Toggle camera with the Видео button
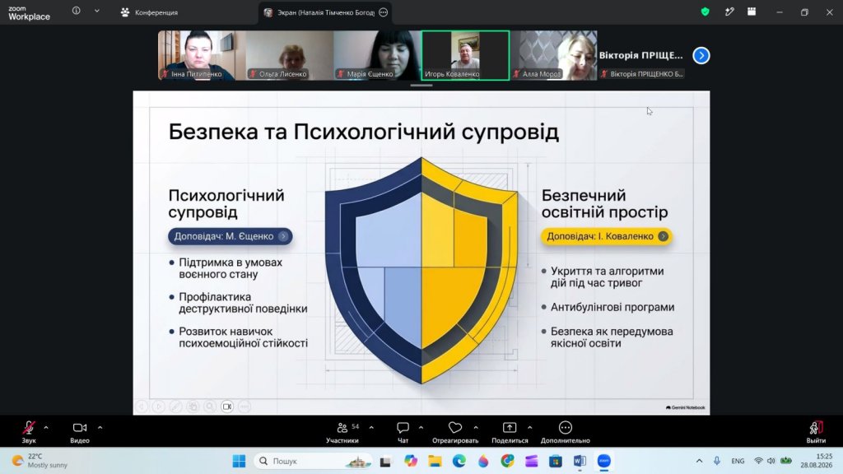The height and width of the screenshot is (474, 843). tap(80, 431)
